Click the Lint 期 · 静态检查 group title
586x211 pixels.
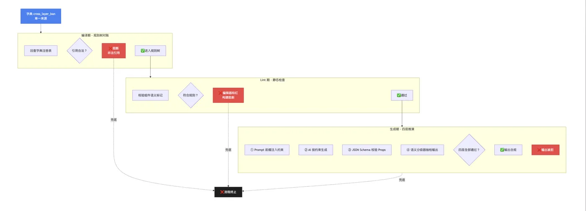pos(272,80)
